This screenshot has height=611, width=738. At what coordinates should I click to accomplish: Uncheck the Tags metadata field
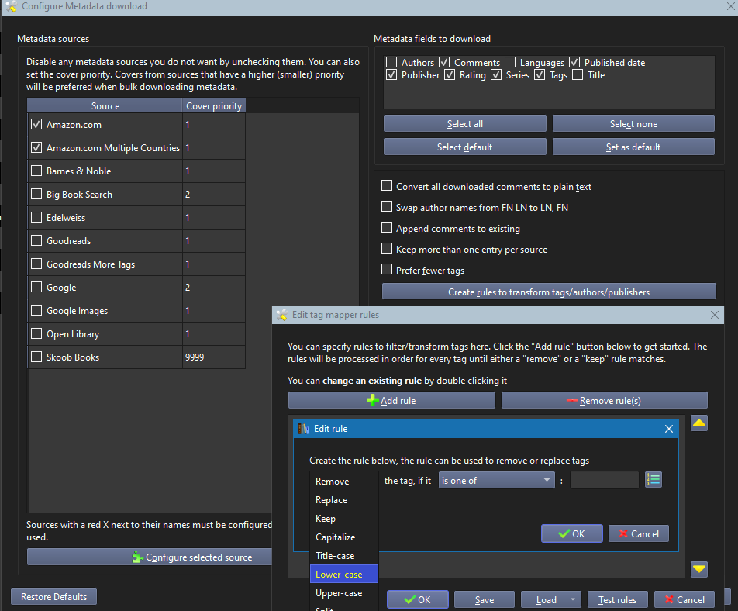(x=540, y=75)
